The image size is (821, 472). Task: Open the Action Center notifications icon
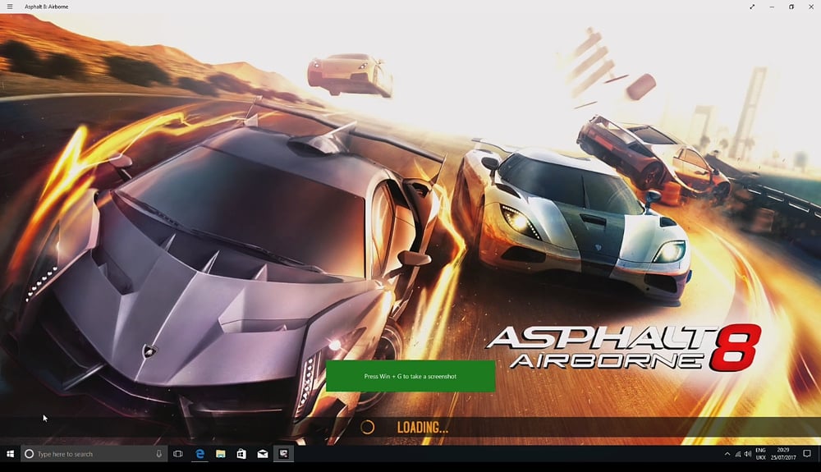(807, 454)
